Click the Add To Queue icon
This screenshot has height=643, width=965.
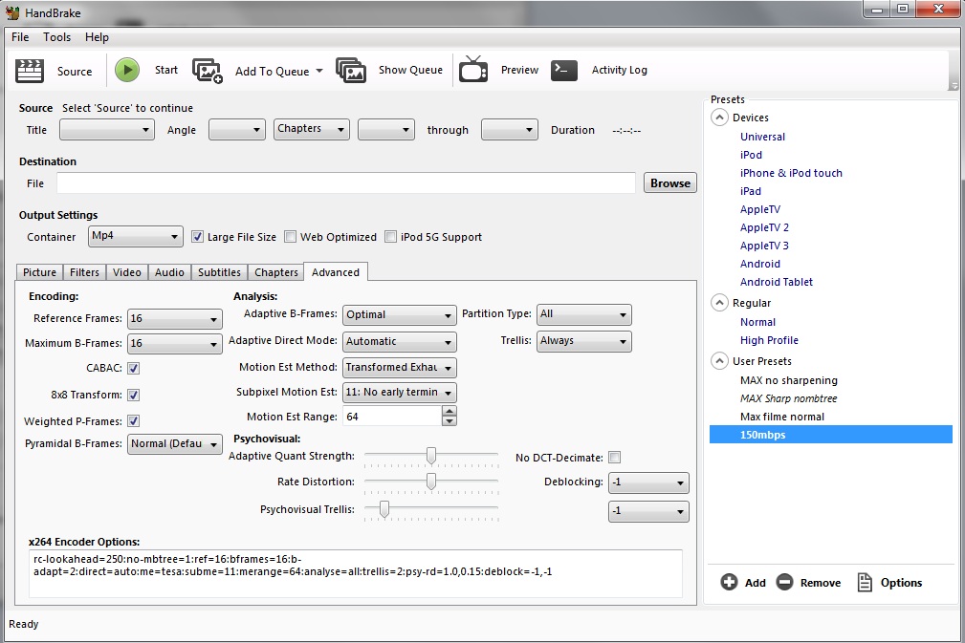pyautogui.click(x=208, y=71)
